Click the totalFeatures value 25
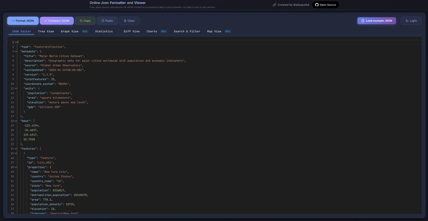The height and width of the screenshot is (221, 428). point(53,79)
